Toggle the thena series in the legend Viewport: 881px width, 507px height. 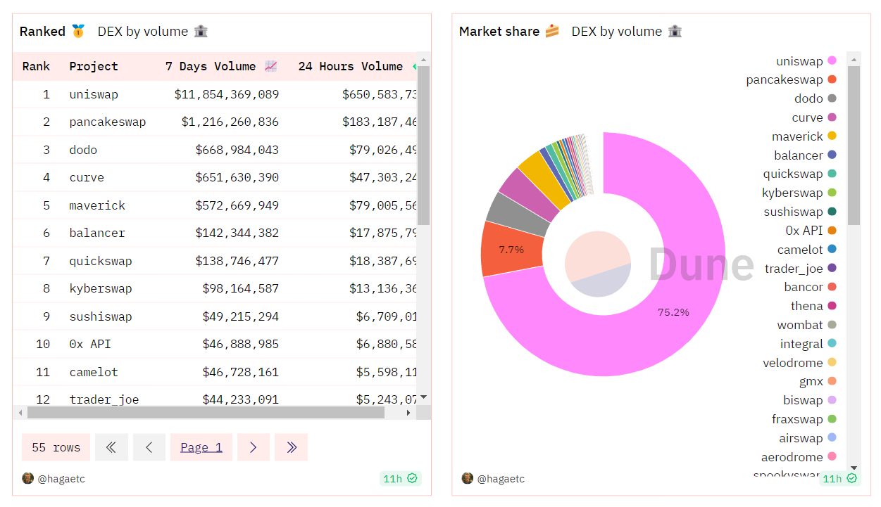click(x=813, y=306)
